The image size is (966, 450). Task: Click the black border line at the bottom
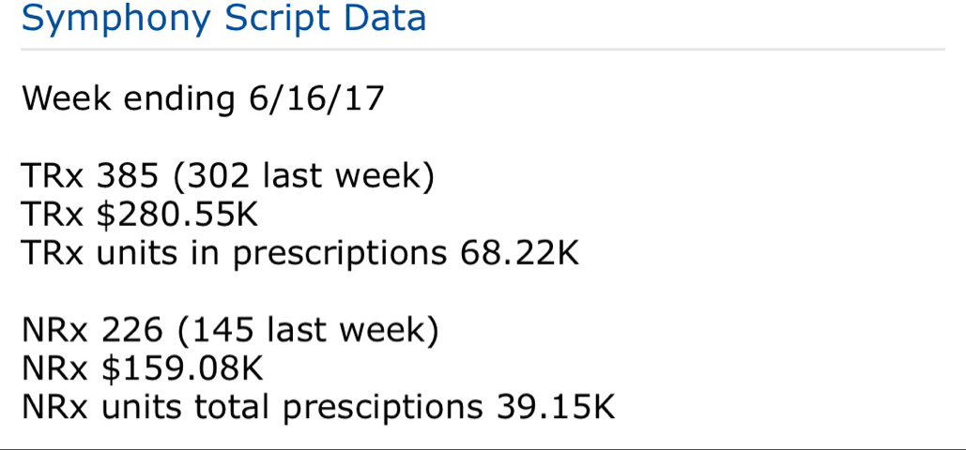[x=483, y=448]
